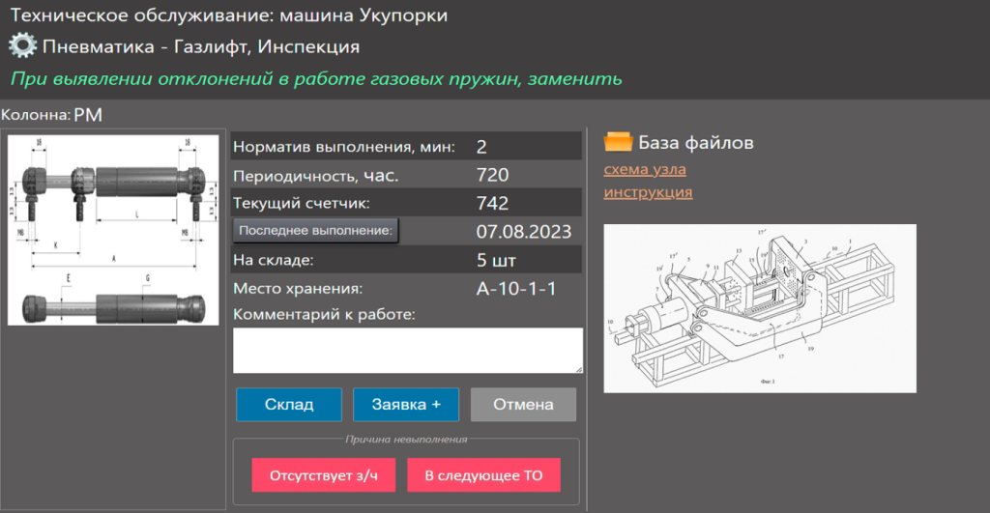Select the date value 07.08.2023

524,232
